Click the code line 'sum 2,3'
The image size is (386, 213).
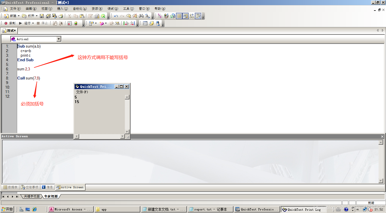[24, 69]
